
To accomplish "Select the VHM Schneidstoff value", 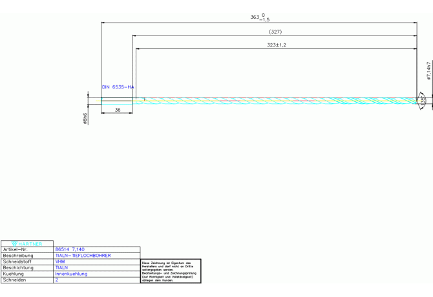I will pyautogui.click(x=60, y=261).
